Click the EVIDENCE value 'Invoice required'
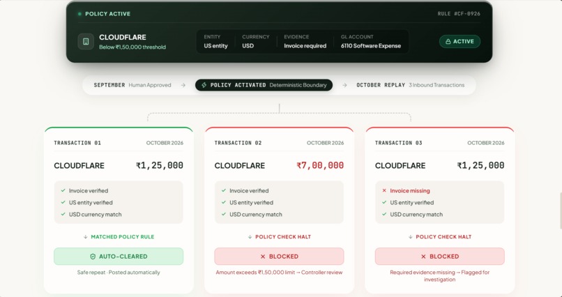This screenshot has height=297, width=562. 305,46
